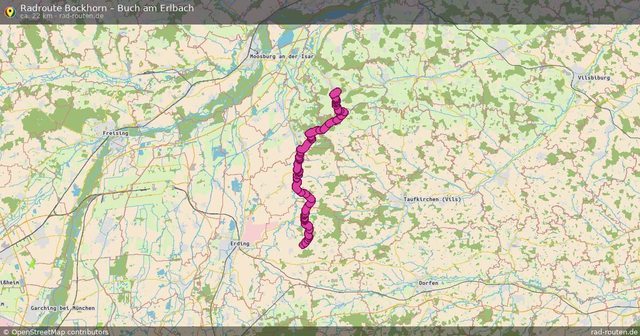Click the pink route's easternmost bend marker
640x336 pixels.
[x=343, y=111]
